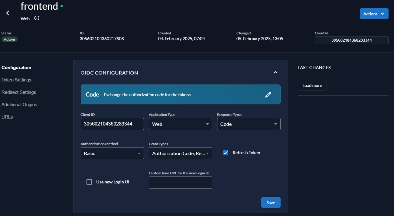Open the Grant Types dropdown

click(x=181, y=153)
